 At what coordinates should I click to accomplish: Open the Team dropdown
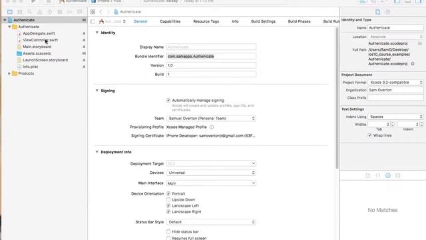click(x=211, y=119)
